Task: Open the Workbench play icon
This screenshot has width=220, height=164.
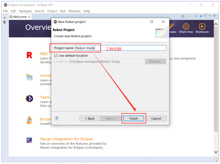Action: point(202,26)
